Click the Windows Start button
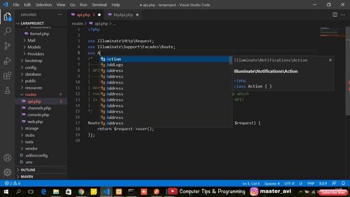 (x=6, y=192)
